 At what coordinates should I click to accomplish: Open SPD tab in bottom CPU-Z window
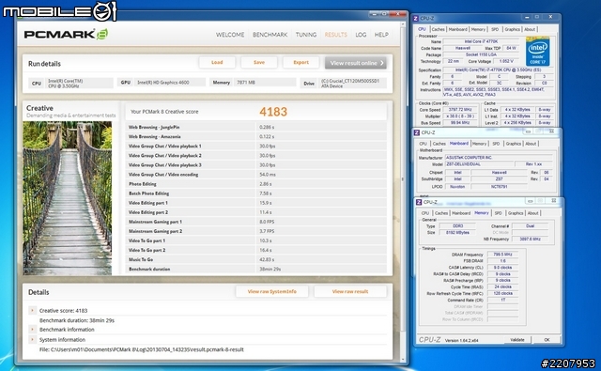pos(499,213)
